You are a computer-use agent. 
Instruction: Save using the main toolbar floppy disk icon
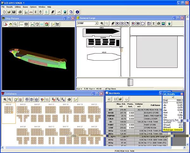14,12
